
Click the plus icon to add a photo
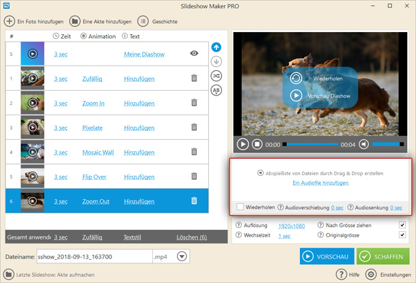[10, 21]
